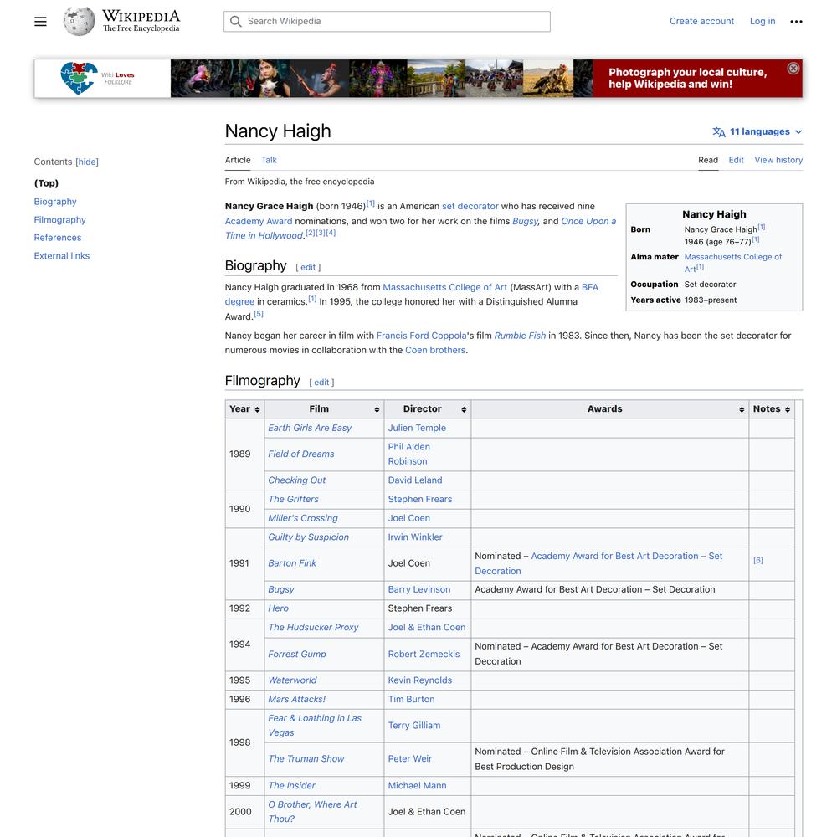Focus the Search Wikipedia field
Viewport: 837px width, 837px height.
[x=387, y=22]
